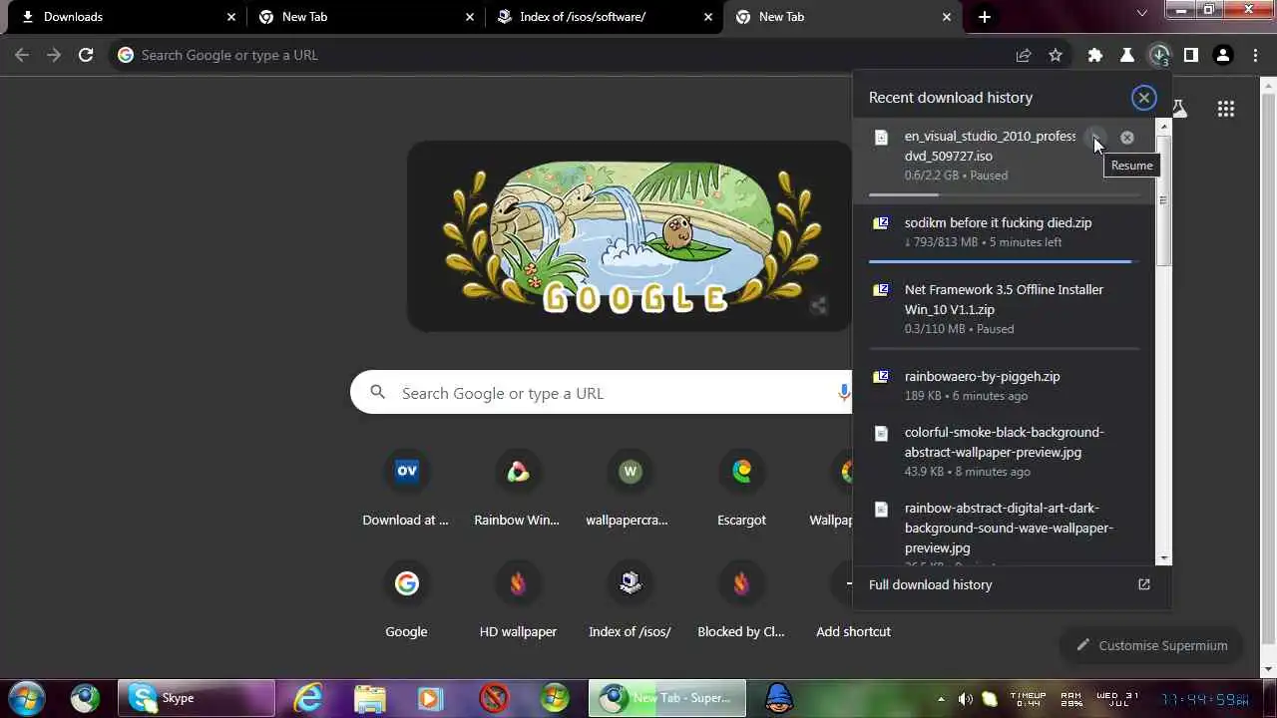Screen dimensions: 1277x718
Task: Open the Escargot shortcut
Action: pos(741,489)
